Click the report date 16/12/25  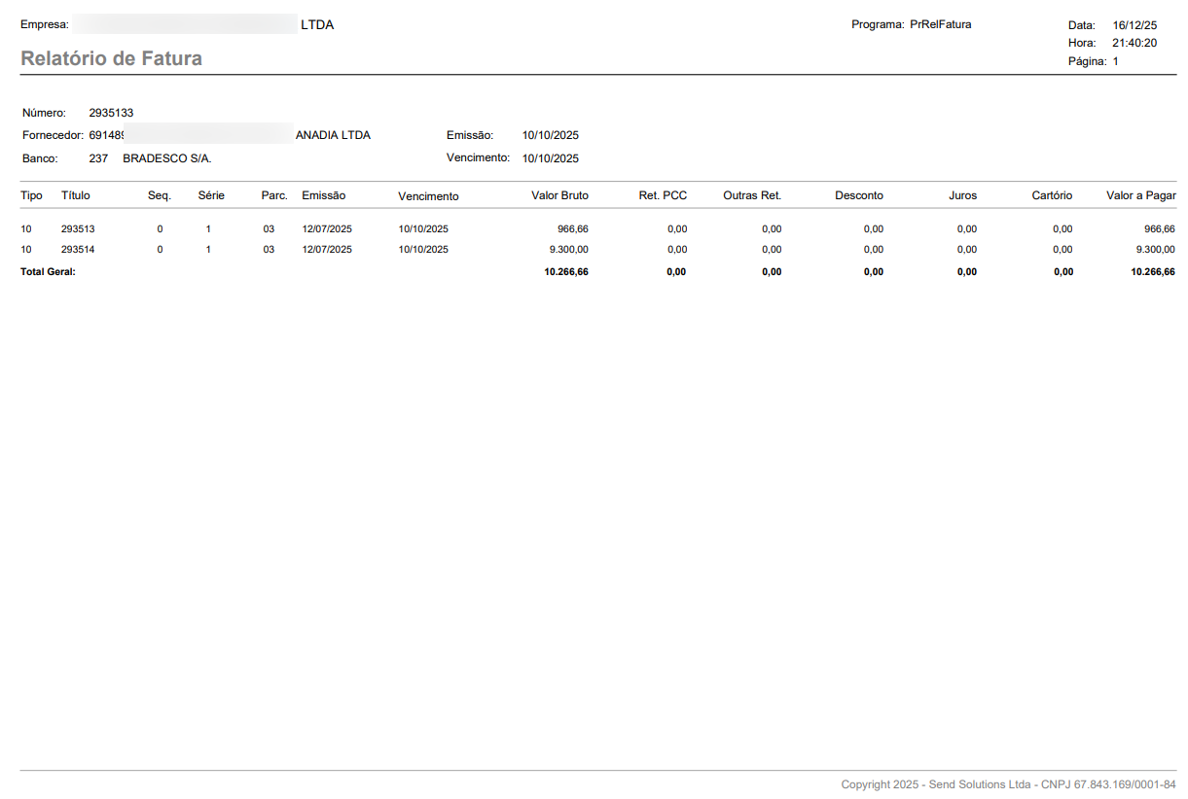1134,25
